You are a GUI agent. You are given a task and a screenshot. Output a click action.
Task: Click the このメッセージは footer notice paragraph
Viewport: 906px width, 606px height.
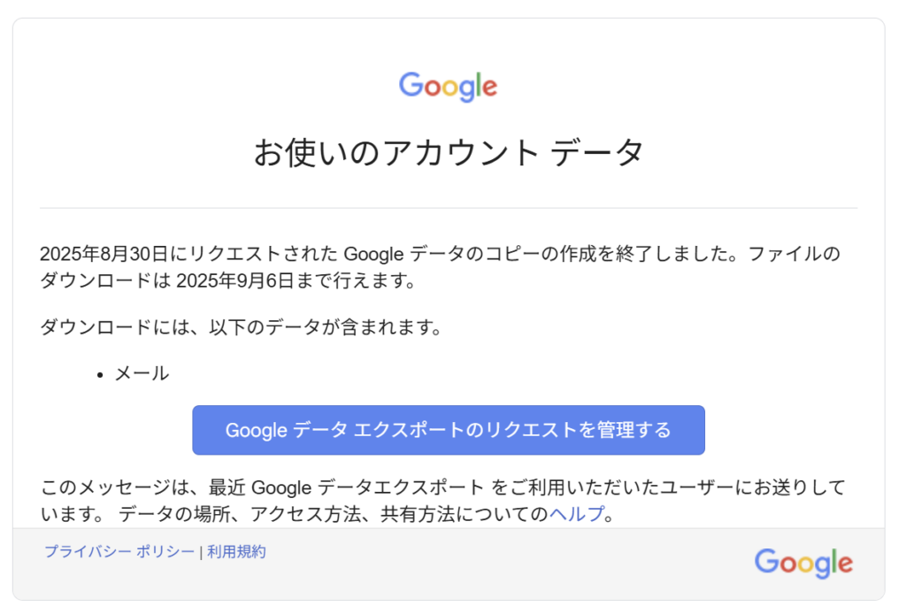pos(354,487)
